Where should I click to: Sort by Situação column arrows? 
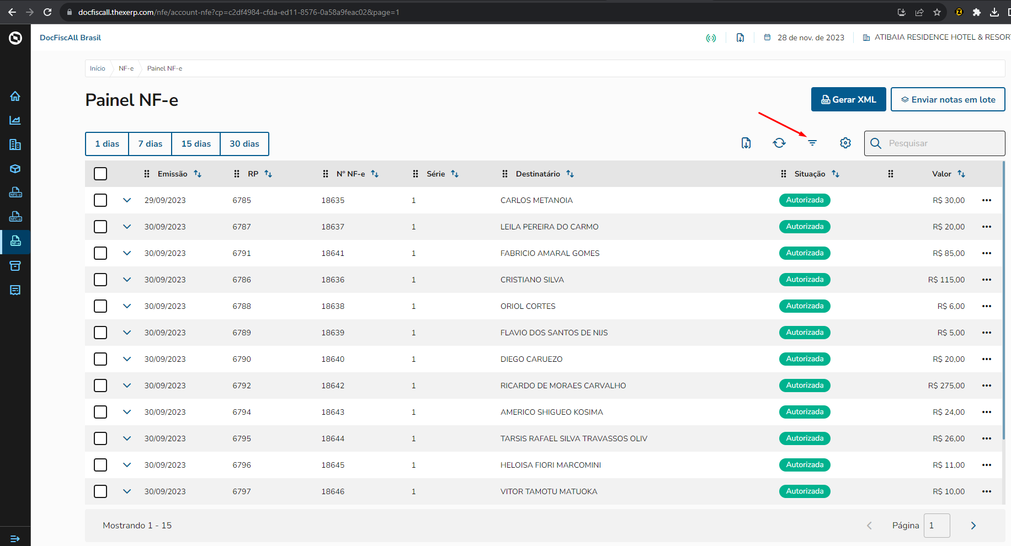coord(836,174)
